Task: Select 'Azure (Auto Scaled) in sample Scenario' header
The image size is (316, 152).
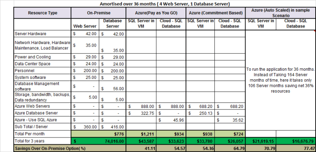Action: (x=280, y=13)
